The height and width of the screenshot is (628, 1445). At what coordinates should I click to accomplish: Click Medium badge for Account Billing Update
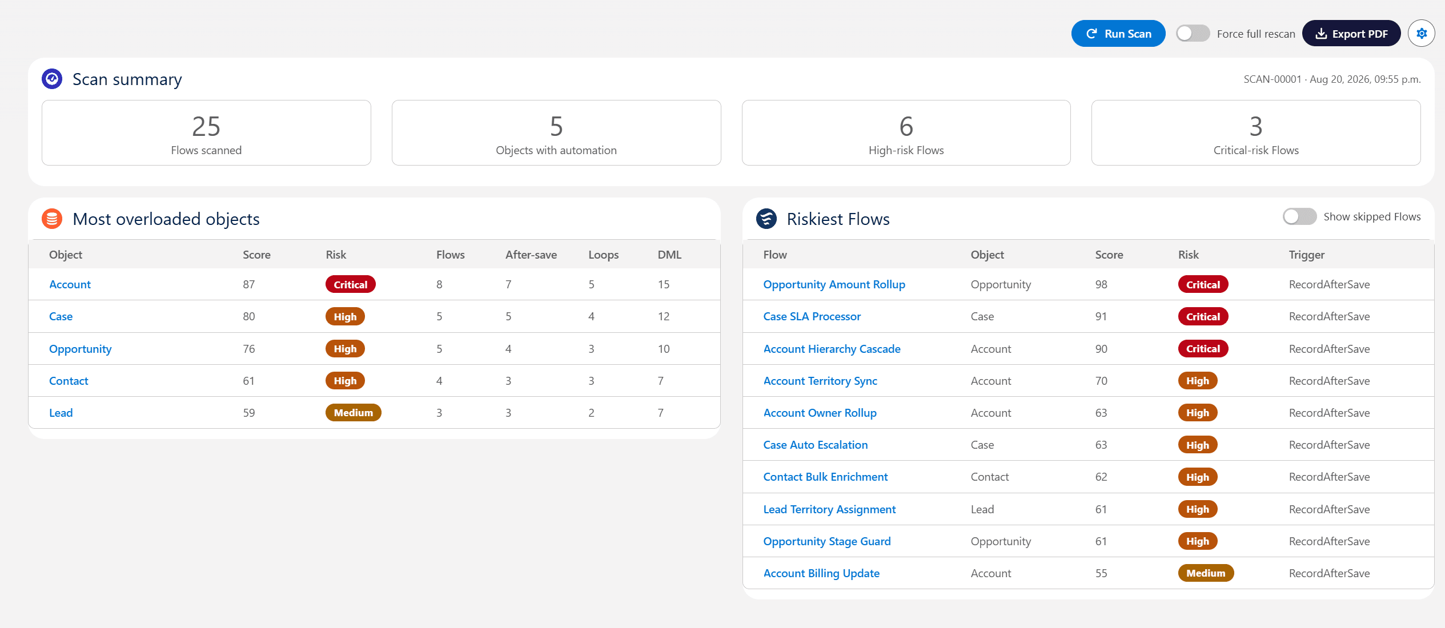pyautogui.click(x=1206, y=573)
